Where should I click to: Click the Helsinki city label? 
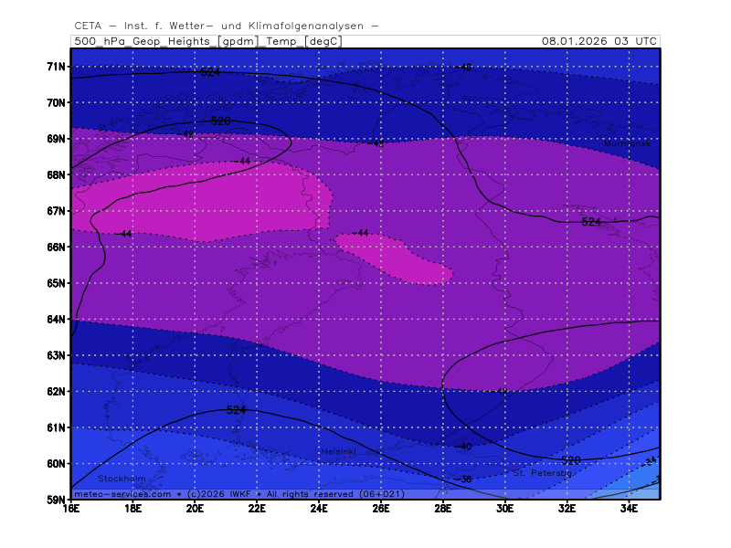(338, 451)
